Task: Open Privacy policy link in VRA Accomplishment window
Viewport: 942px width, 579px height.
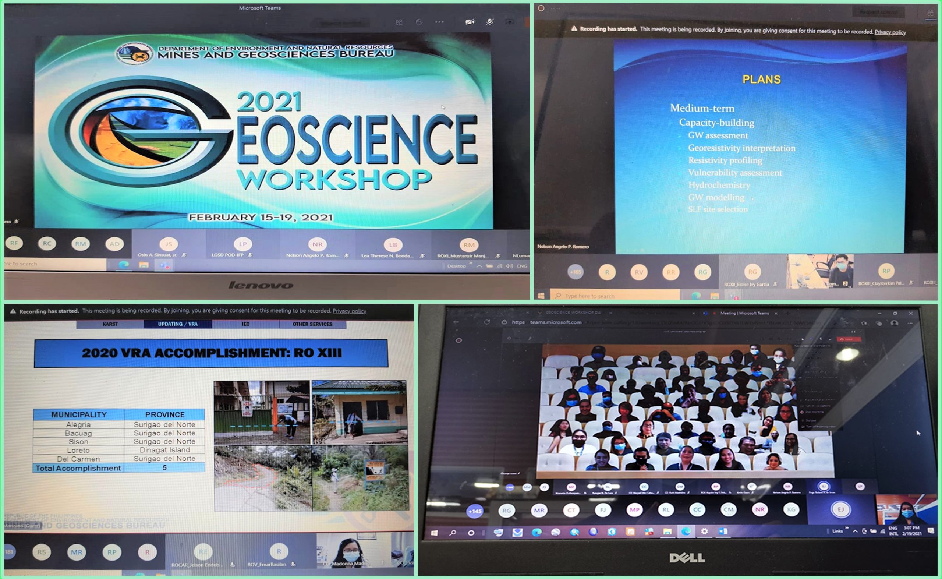Action: coord(349,311)
